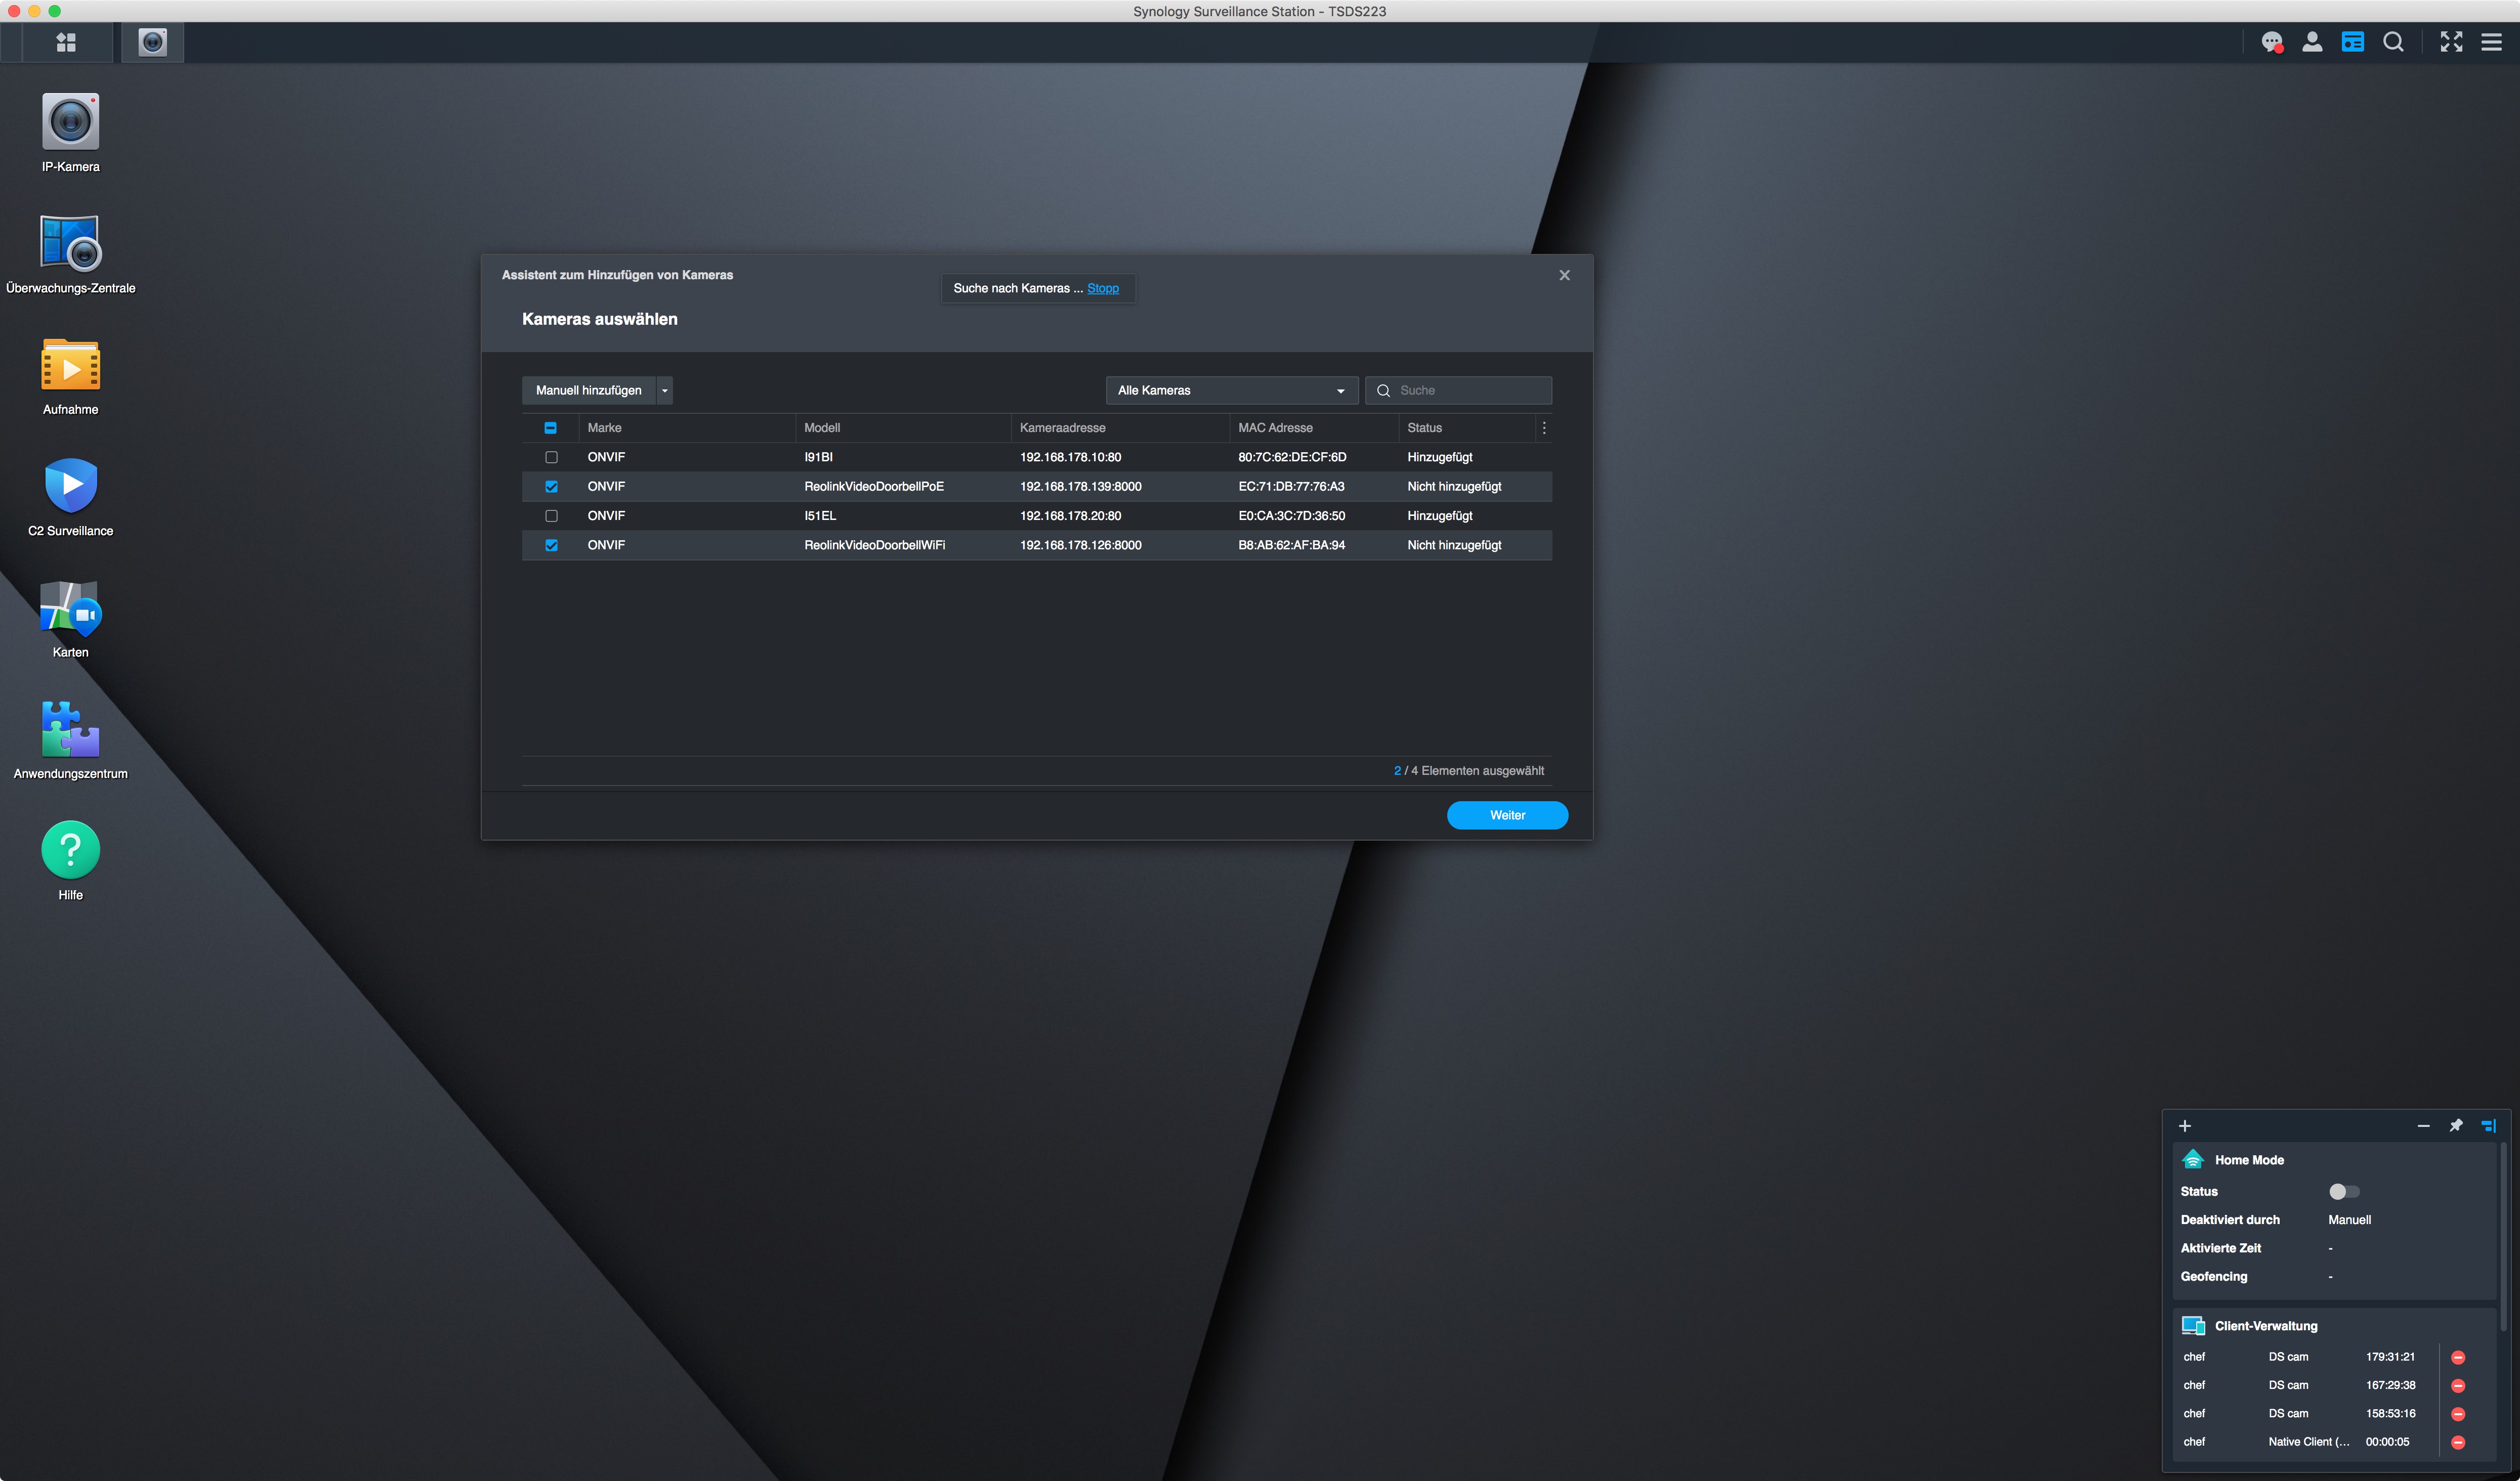
Task: Uncheck the ReolinkVideoDoorbellPoE camera checkbox
Action: tap(551, 487)
